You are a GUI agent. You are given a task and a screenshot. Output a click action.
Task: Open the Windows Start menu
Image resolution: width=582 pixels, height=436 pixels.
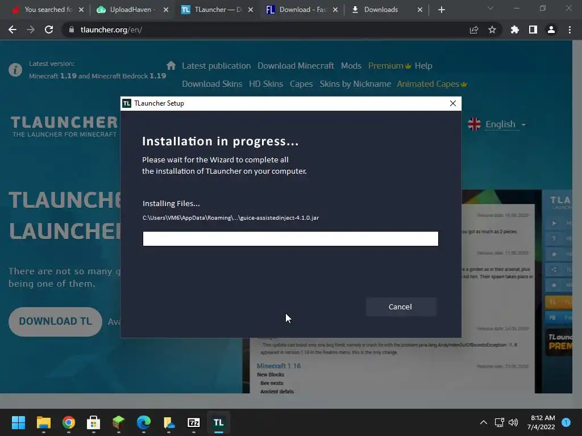pos(18,422)
